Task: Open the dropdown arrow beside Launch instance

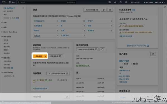Action: click(x=46, y=56)
